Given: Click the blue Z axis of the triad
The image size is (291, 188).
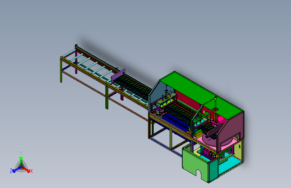Looking at the screenshot, I should click(16, 170).
